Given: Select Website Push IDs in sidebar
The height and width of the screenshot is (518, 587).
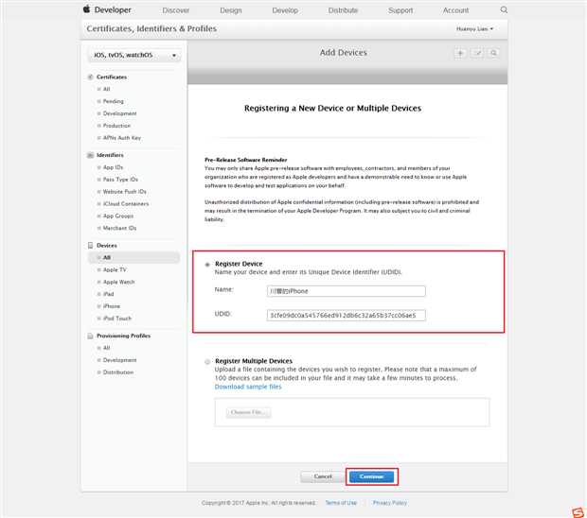Looking at the screenshot, I should (125, 192).
